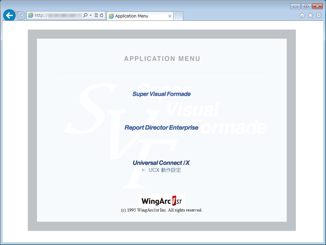This screenshot has height=245, width=326.
Task: Open Report Director Enterprise link
Action: (x=161, y=128)
